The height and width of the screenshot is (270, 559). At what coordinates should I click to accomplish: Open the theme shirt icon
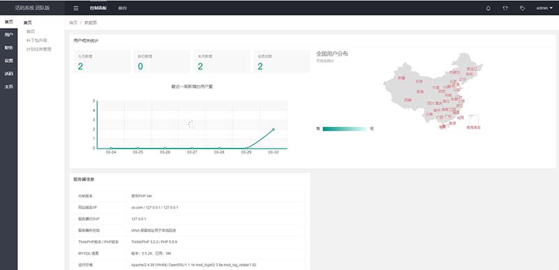coord(505,8)
